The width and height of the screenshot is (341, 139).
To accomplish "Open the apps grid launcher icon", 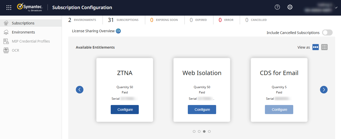I will (x=9, y=8).
